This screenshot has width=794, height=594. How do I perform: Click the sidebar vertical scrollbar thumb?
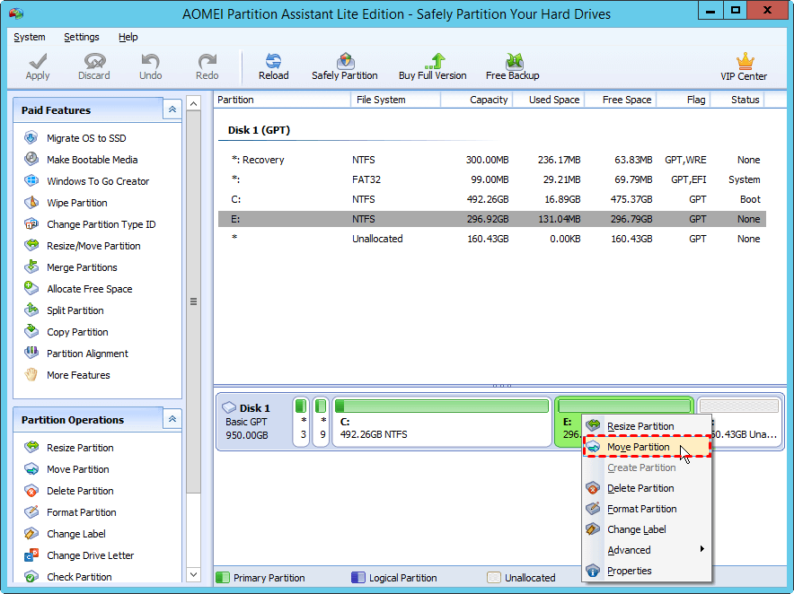coord(193,301)
